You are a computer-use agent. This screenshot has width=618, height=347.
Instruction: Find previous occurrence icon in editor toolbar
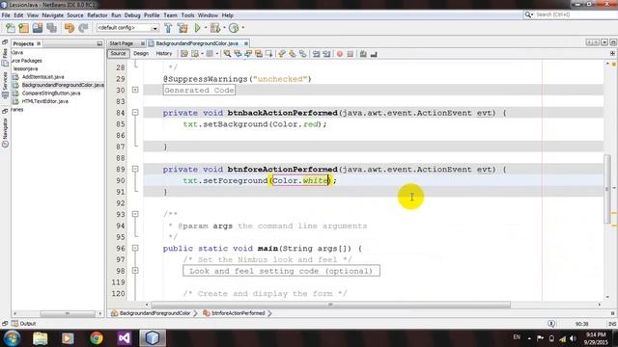pyautogui.click(x=238, y=54)
